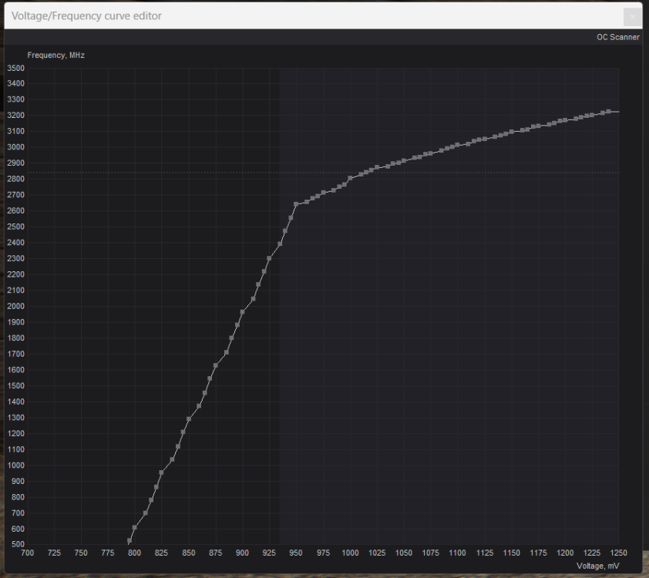Pick the curve point at 1150 mV
The image size is (649, 578).
pos(511,132)
